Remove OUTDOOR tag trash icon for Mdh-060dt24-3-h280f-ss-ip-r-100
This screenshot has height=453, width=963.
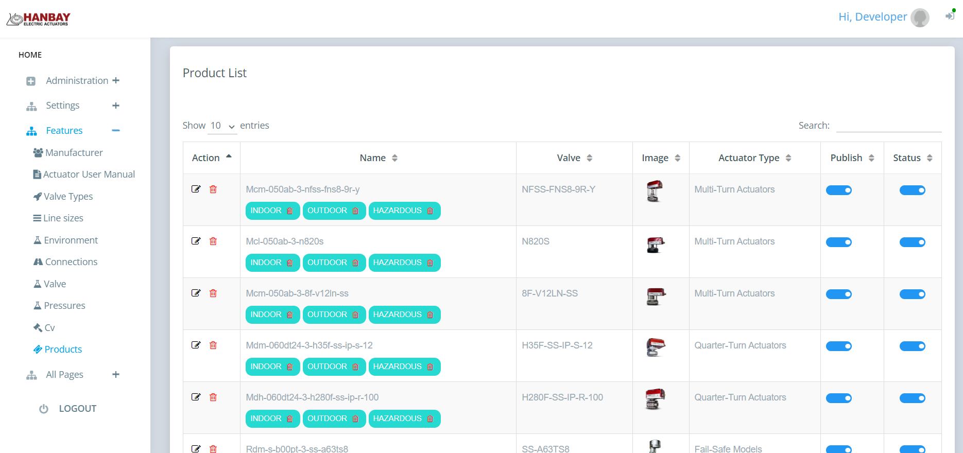point(355,419)
